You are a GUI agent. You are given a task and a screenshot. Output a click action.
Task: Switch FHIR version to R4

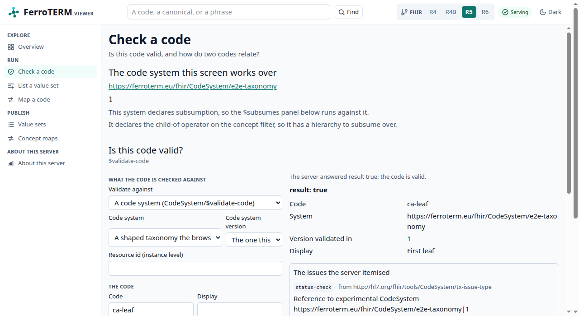pos(433,12)
